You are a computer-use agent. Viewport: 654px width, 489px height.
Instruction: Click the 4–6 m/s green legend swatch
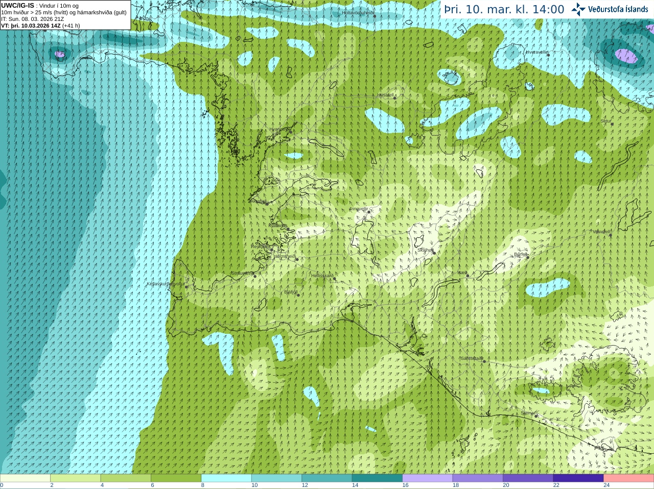tap(126, 478)
